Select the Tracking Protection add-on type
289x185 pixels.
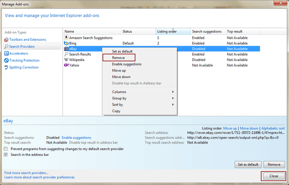pos(25,60)
